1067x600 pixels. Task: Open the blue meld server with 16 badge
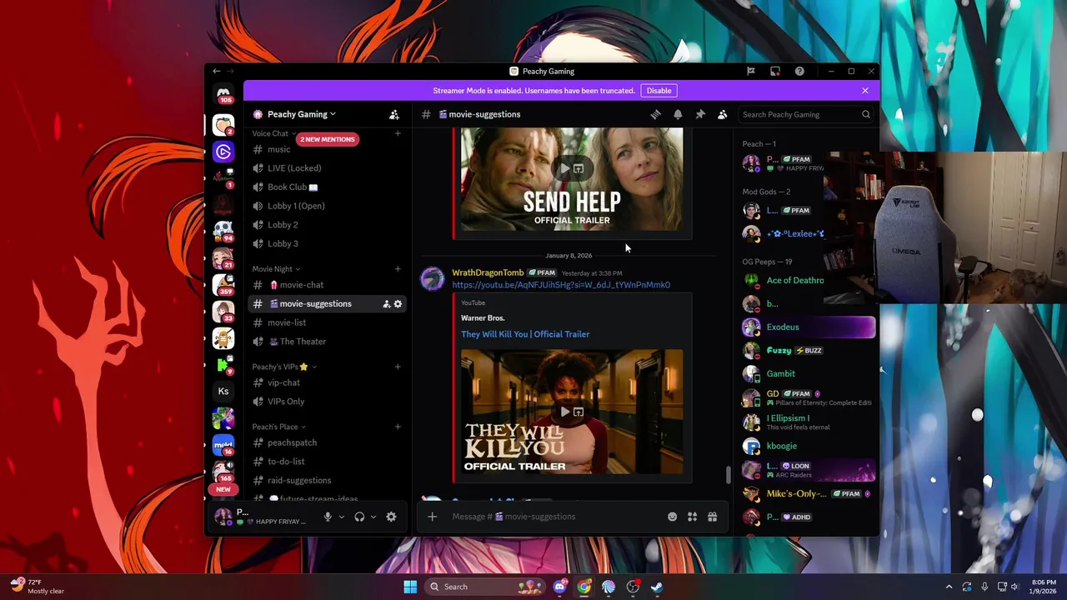point(223,444)
